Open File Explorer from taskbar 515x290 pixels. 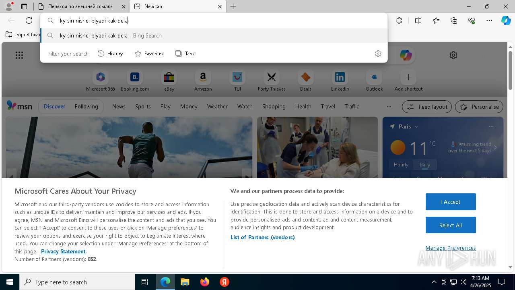point(185,282)
